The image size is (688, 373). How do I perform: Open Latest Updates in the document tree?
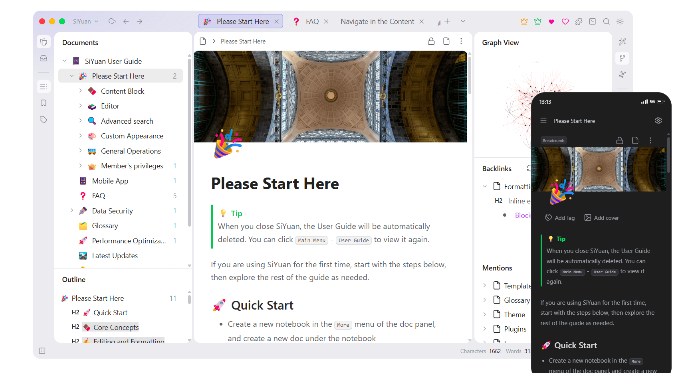tap(115, 256)
